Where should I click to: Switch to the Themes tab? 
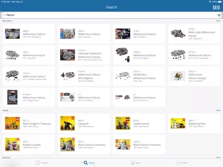click(42, 163)
